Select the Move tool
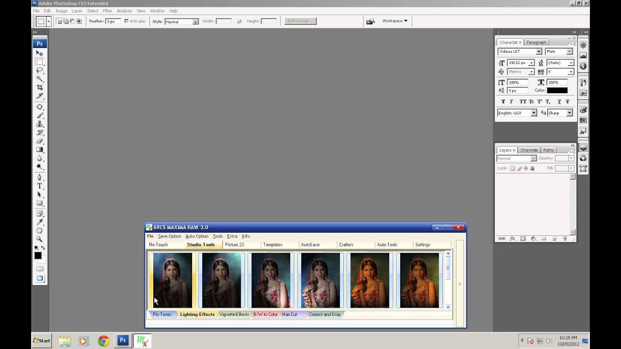This screenshot has width=621, height=349. tap(40, 53)
